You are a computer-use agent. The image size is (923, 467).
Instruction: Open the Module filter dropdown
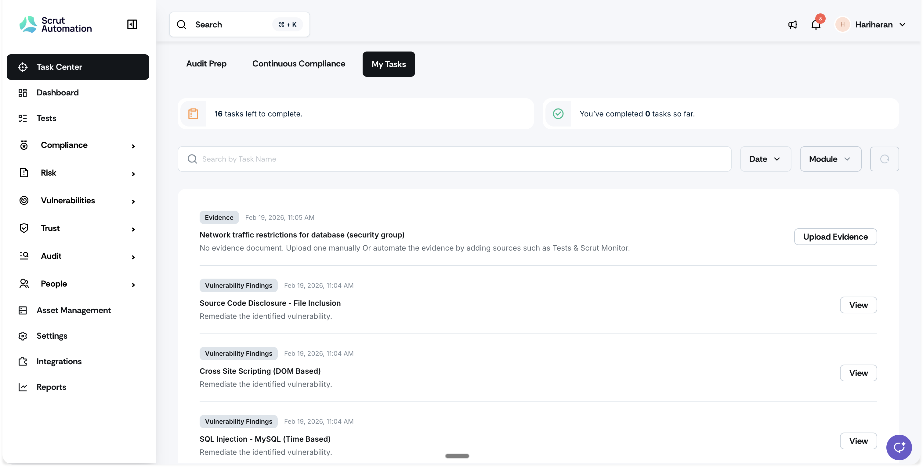830,159
